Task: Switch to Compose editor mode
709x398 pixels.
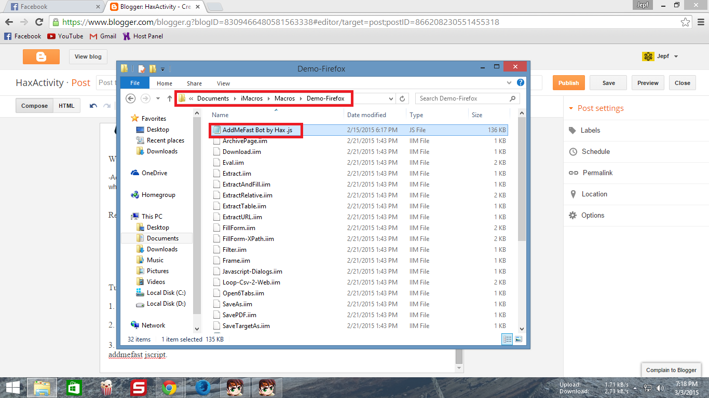Action: [34, 106]
